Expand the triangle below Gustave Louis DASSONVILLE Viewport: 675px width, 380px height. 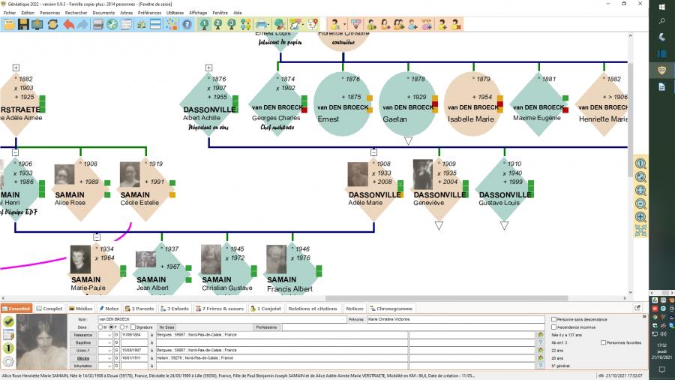point(504,225)
